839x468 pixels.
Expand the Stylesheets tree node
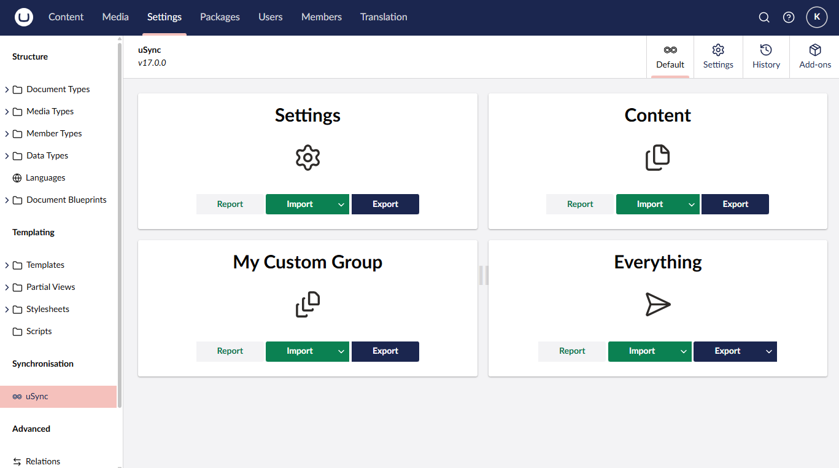(7, 310)
